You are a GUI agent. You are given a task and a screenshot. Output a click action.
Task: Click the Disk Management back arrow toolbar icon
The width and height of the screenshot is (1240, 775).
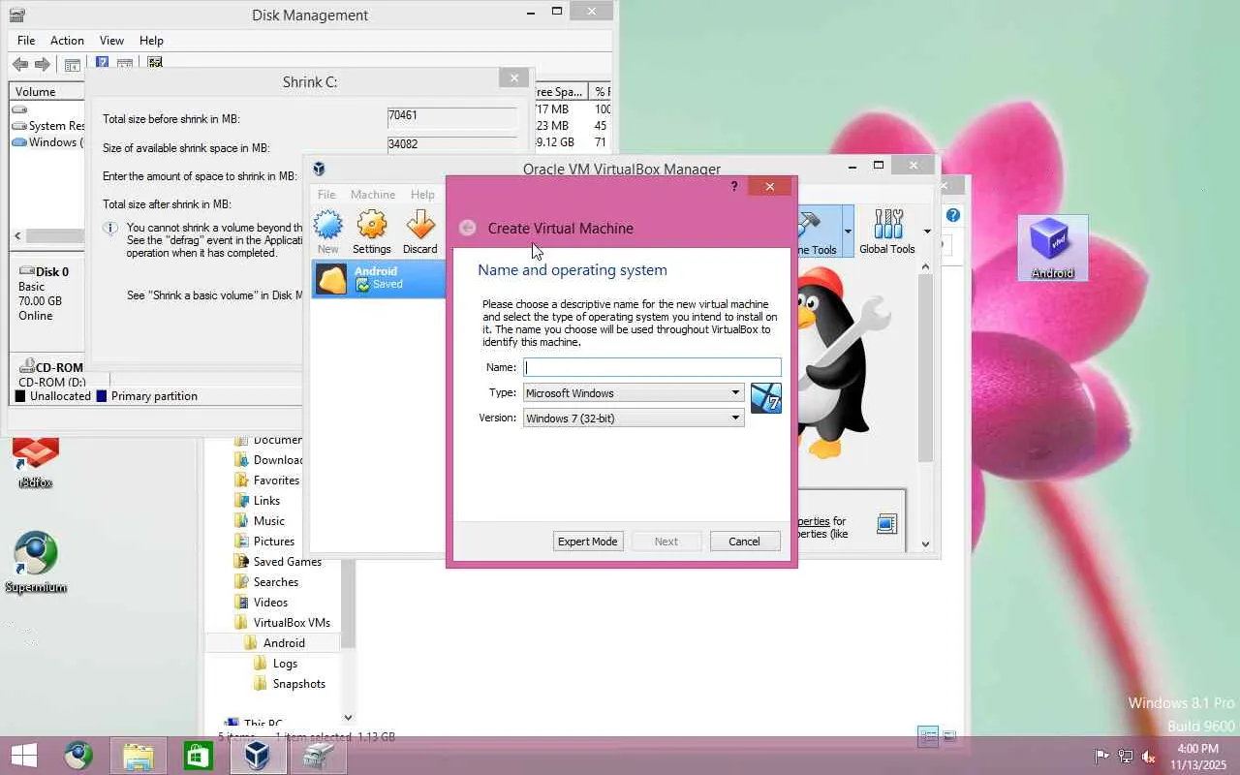(x=20, y=65)
